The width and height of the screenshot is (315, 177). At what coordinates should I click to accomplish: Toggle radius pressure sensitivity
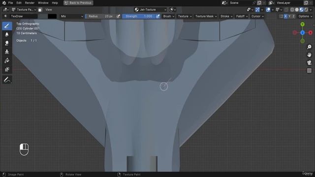pos(118,16)
